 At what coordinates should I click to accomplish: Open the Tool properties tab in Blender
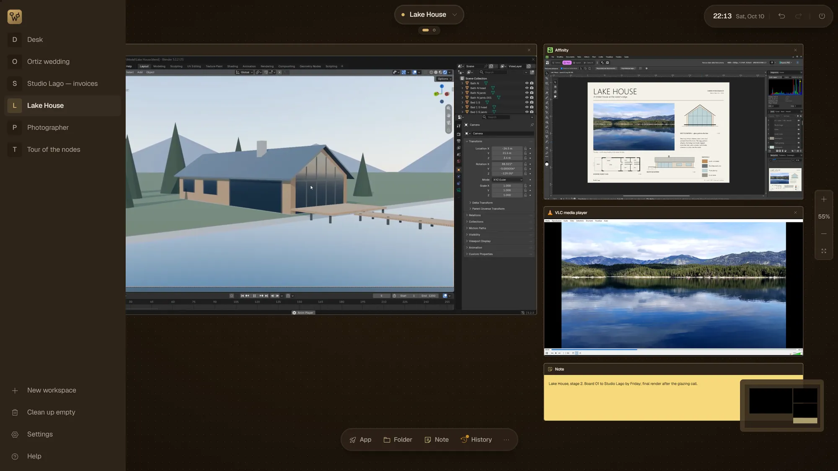458,126
